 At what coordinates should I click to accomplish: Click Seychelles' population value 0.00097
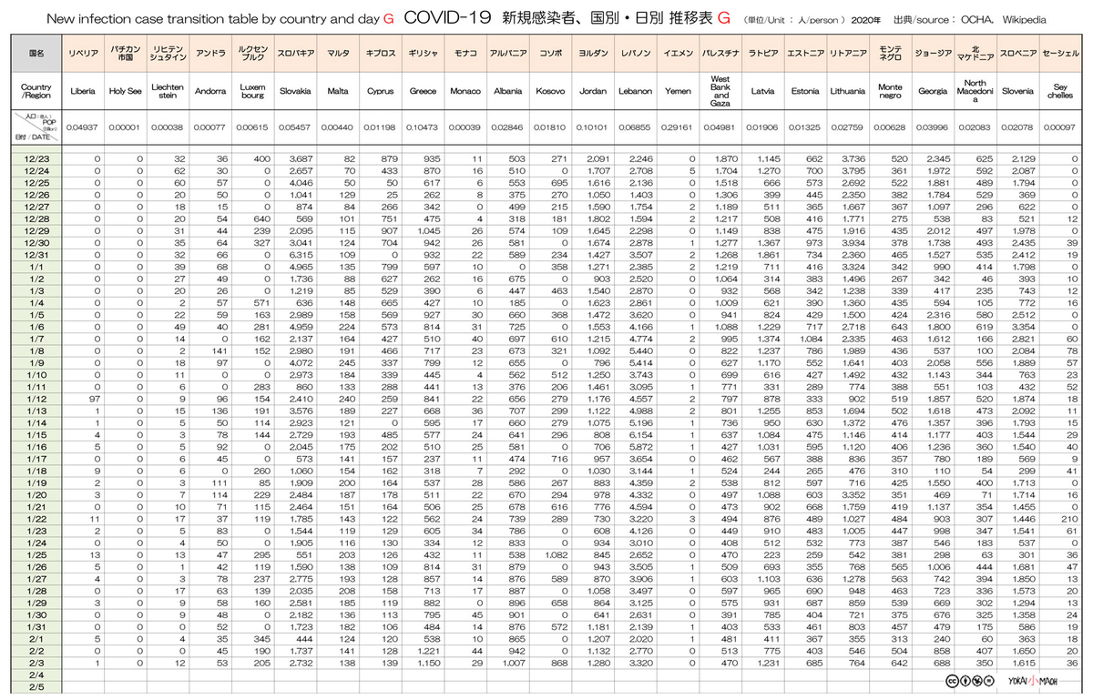click(1059, 127)
